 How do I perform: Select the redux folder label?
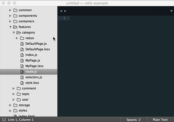(x=30, y=38)
